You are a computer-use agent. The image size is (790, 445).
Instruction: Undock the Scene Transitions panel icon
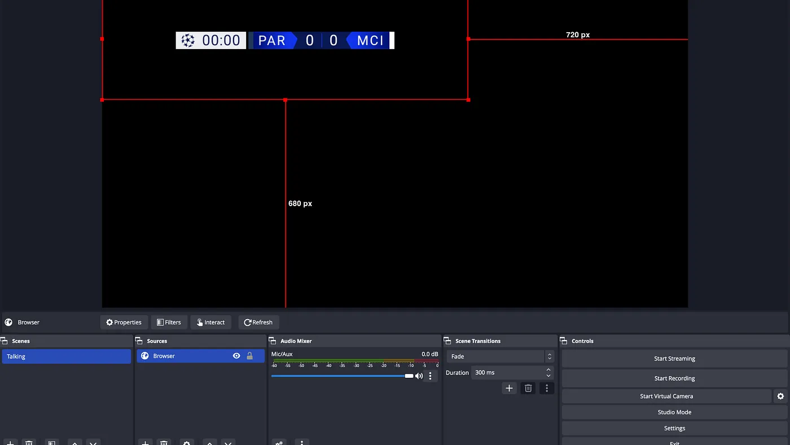[x=447, y=341]
